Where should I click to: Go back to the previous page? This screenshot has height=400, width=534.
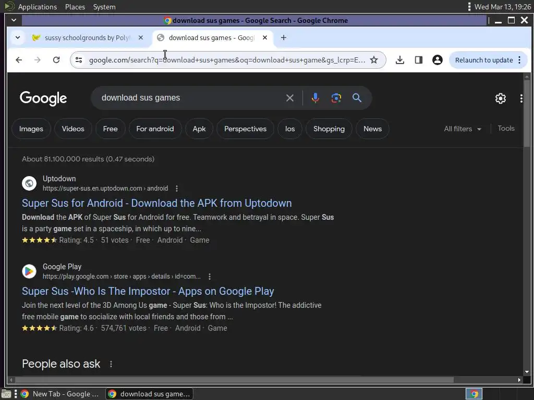[19, 60]
